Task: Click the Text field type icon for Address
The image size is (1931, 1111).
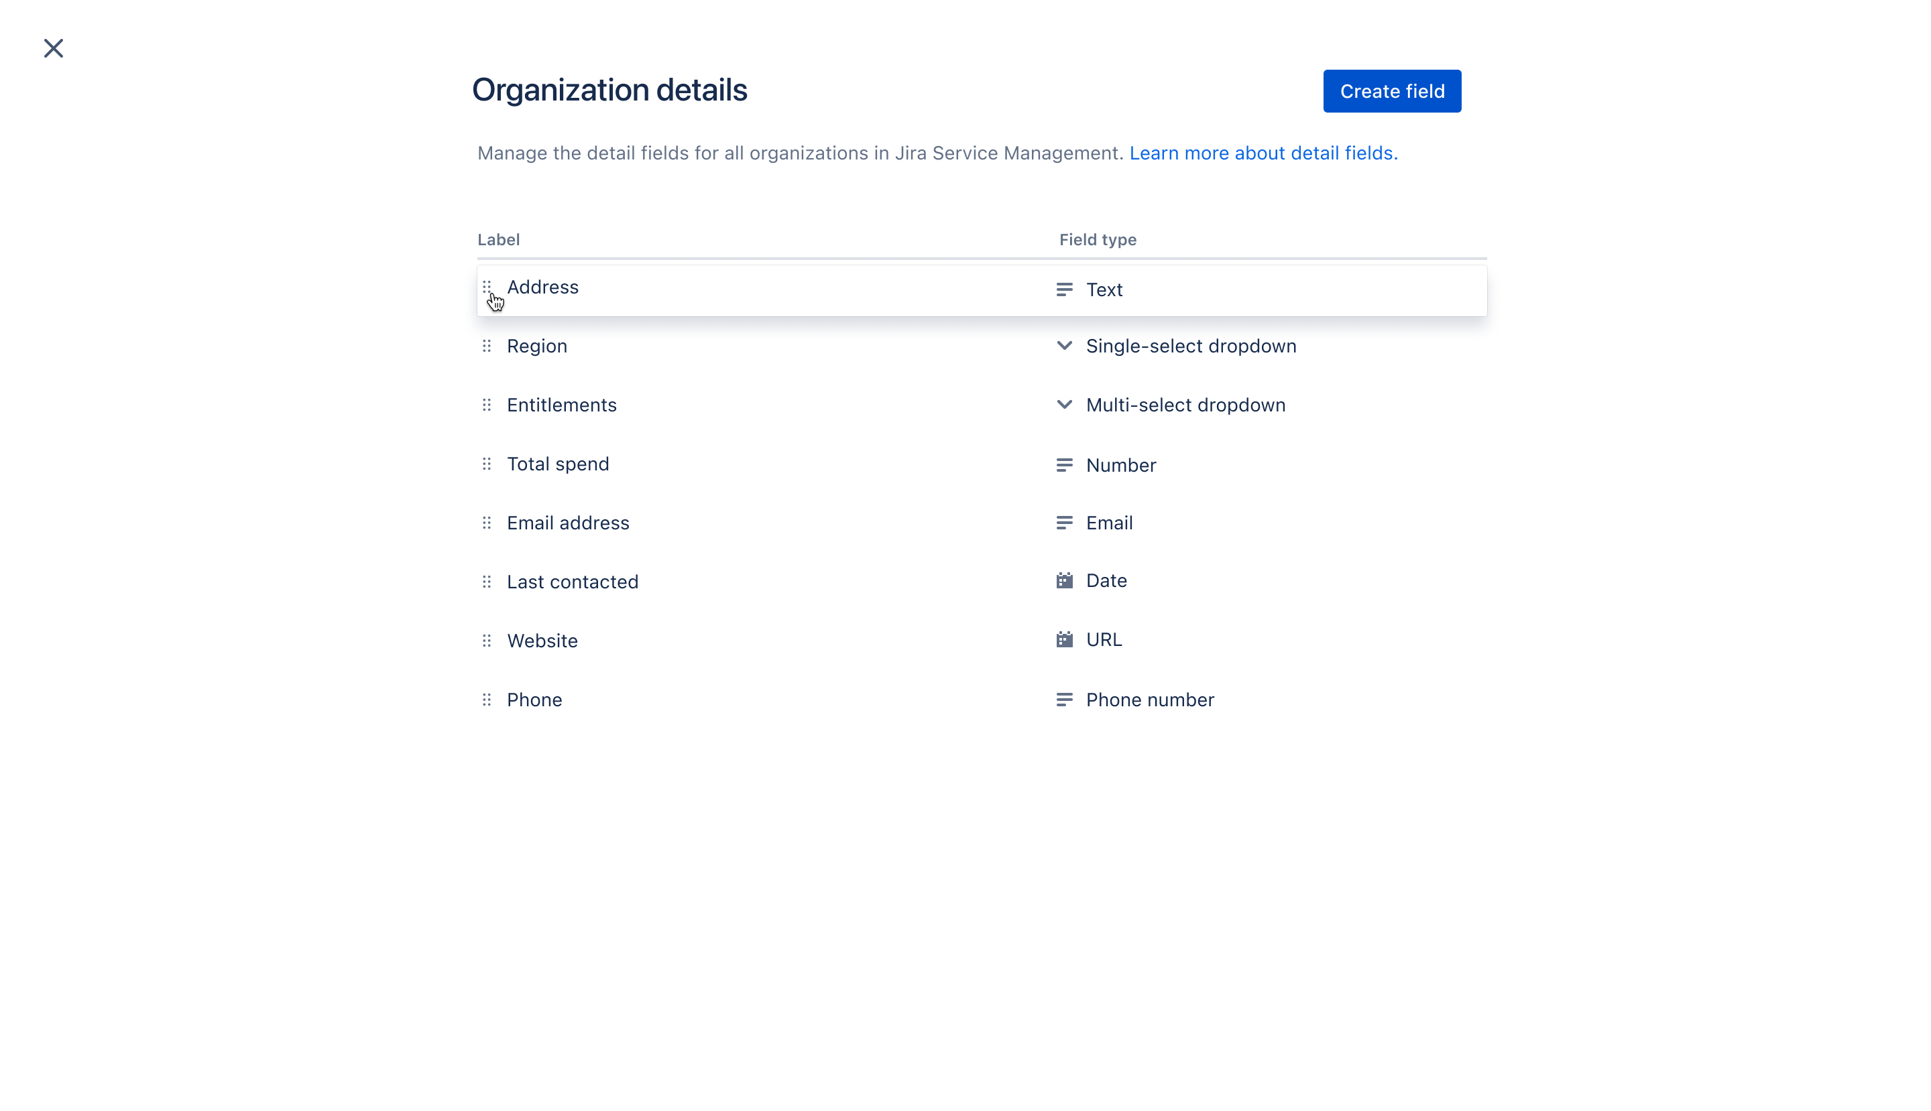Action: click(x=1065, y=289)
